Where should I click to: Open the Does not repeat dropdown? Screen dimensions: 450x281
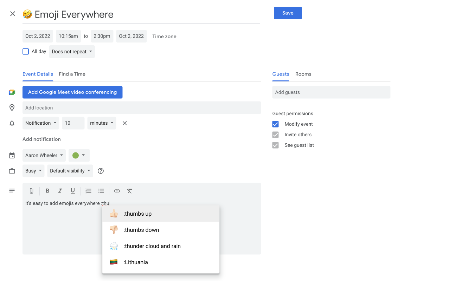point(72,51)
